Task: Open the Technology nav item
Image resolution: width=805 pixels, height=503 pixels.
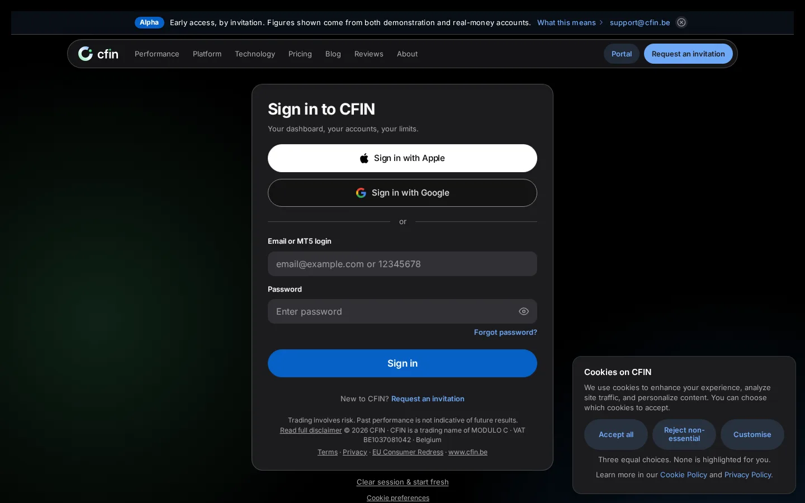Action: point(255,54)
